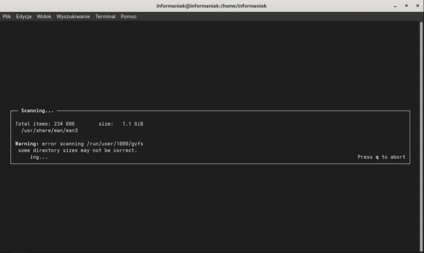This screenshot has height=253, width=424.
Task: Click the 'size: 1.1 GiB' readout
Action: (x=121, y=124)
